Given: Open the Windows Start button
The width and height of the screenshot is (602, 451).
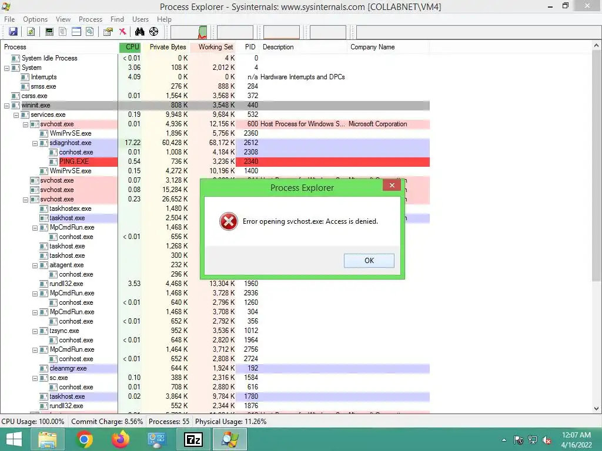Looking at the screenshot, I should pyautogui.click(x=14, y=439).
